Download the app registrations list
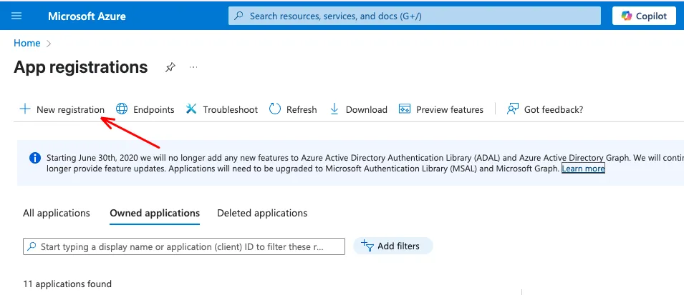The width and height of the screenshot is (684, 295). click(x=358, y=109)
